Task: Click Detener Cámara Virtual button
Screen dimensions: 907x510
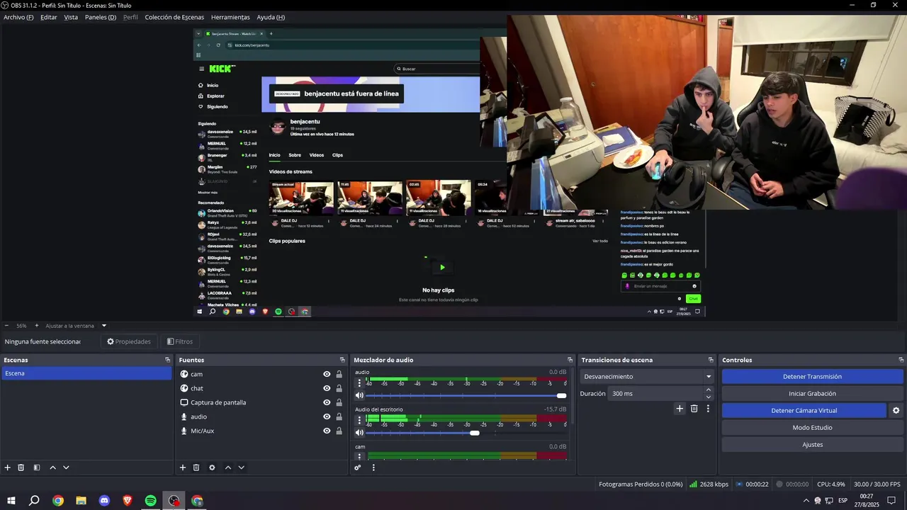Action: (804, 411)
